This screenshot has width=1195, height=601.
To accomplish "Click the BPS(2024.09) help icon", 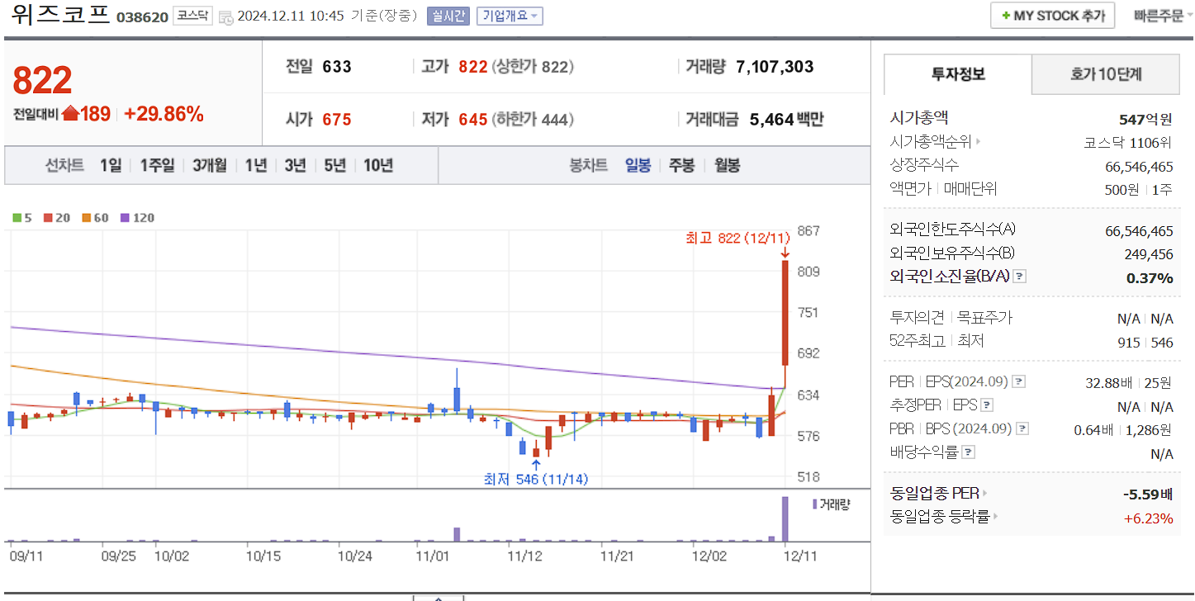I will pyautogui.click(x=1022, y=428).
